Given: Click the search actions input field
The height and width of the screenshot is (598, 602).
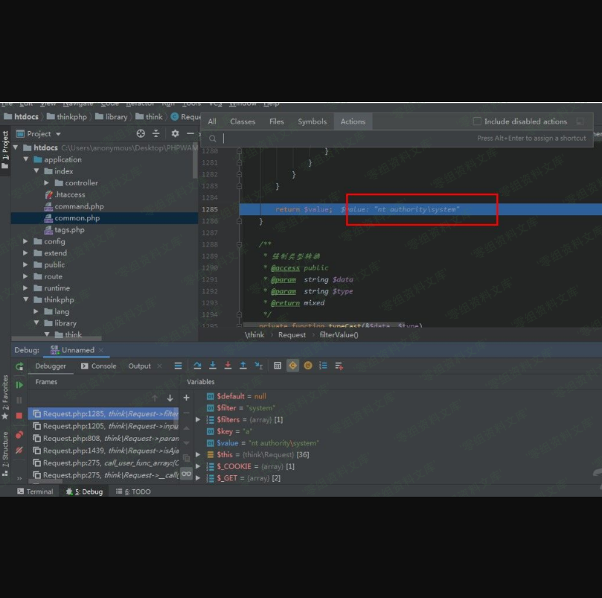Looking at the screenshot, I should 342,139.
